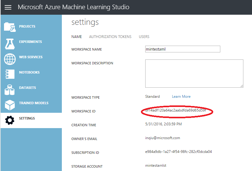The image size is (252, 171).
Task: Click the Settings gear icon
Action: (x=10, y=120)
